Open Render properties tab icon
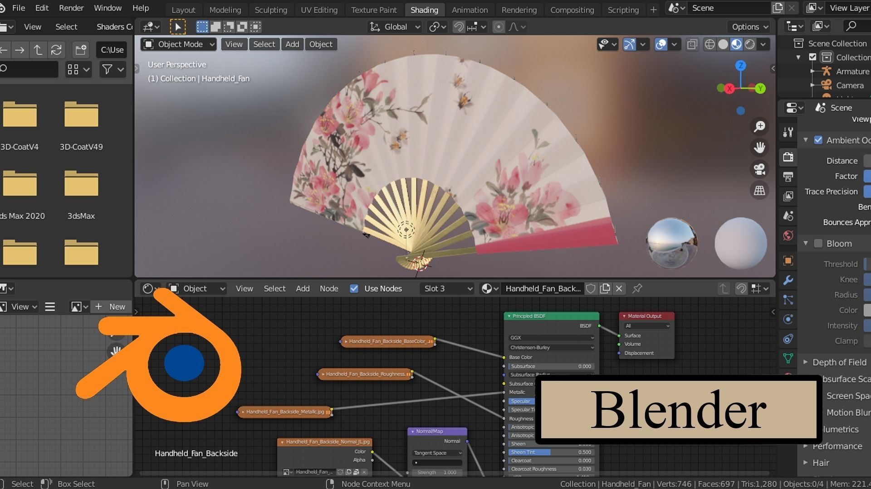This screenshot has height=489, width=871. tap(788, 157)
